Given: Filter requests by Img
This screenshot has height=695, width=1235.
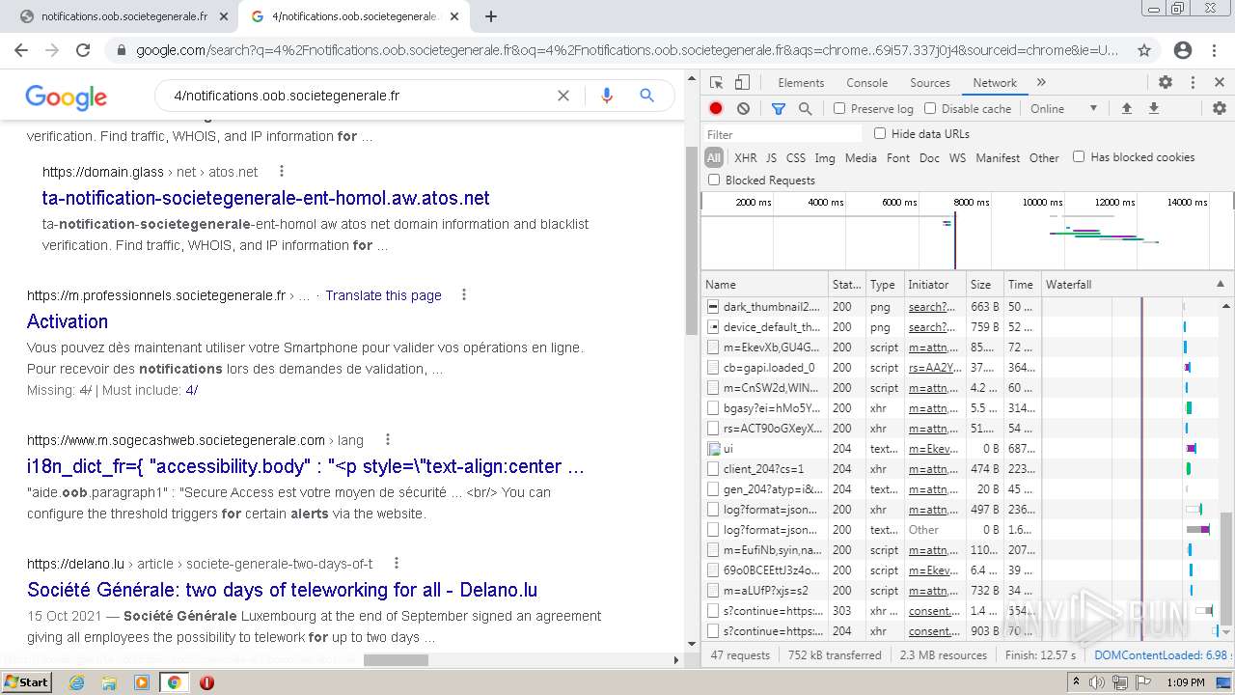Looking at the screenshot, I should (825, 157).
